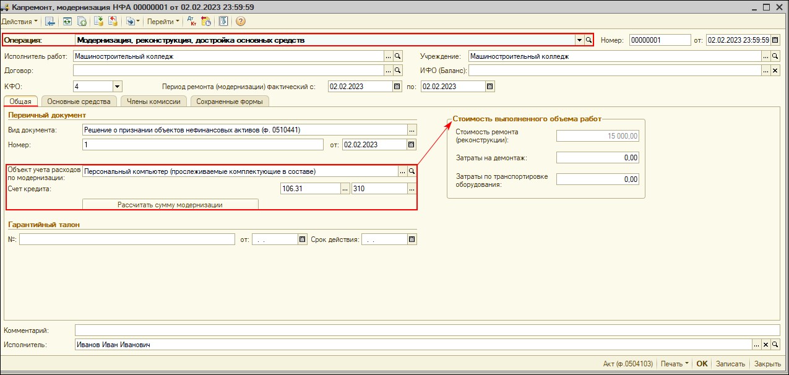Image resolution: width=789 pixels, height=375 pixels.
Task: Click ellipsis button of Исполнитель работ field
Action: point(389,56)
